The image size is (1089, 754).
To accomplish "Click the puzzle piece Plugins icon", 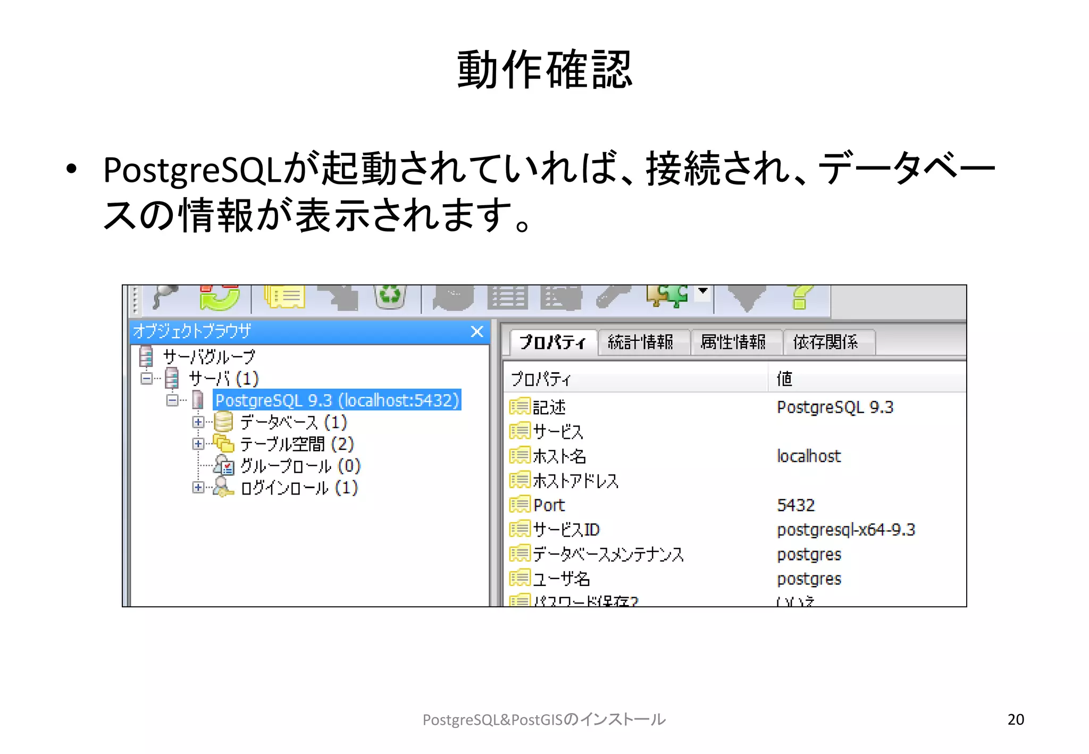I will tap(667, 296).
